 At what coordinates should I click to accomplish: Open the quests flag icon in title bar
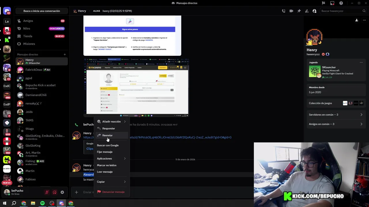click(x=323, y=3)
